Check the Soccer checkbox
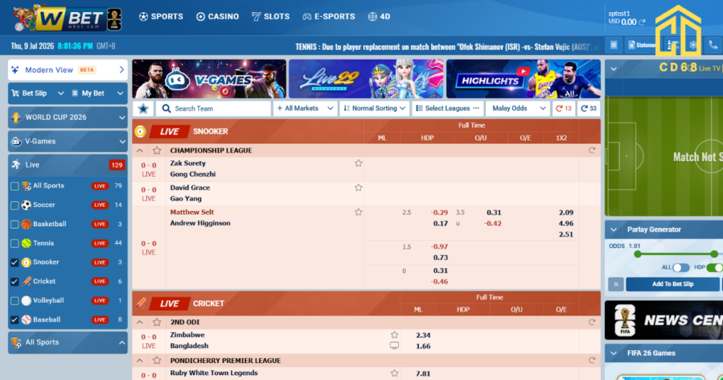This screenshot has width=723, height=380. (15, 206)
